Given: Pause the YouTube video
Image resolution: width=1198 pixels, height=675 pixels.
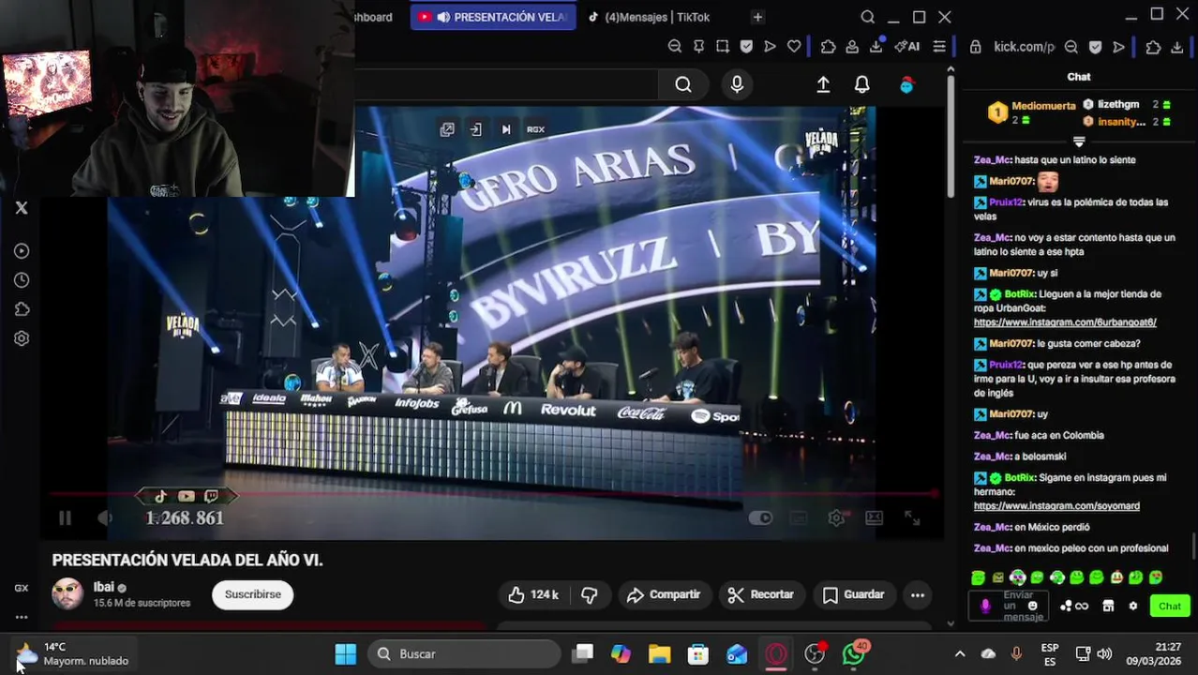Looking at the screenshot, I should pyautogui.click(x=65, y=517).
